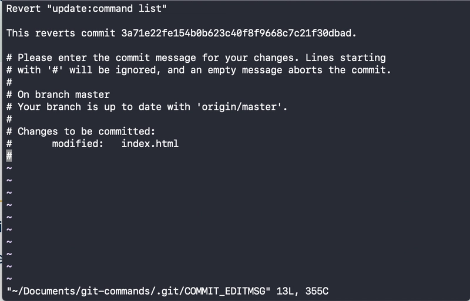The width and height of the screenshot is (470, 301).
Task: Click the 'Changes to be committed:' comment line
Action: [x=81, y=131]
